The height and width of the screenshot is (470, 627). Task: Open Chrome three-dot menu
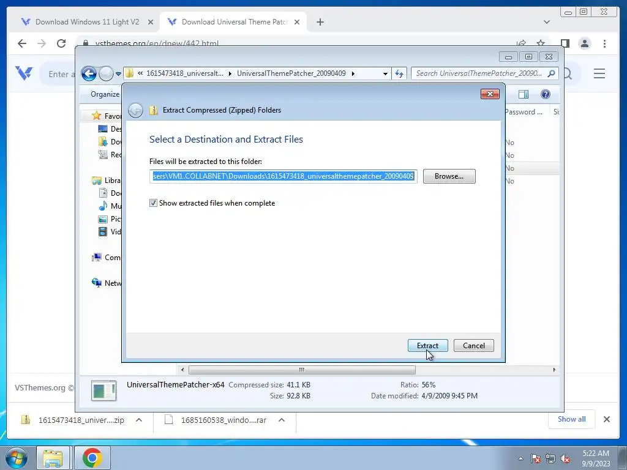pos(604,43)
